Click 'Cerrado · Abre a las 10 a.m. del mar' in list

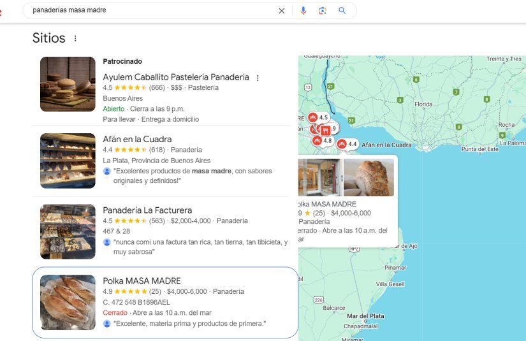(157, 313)
